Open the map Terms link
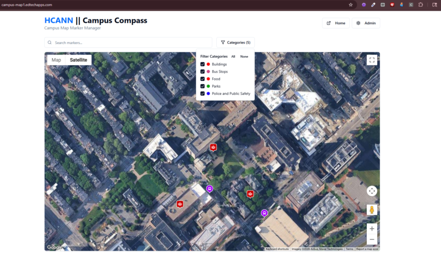Screen dimensions: 441x258 tap(349, 249)
